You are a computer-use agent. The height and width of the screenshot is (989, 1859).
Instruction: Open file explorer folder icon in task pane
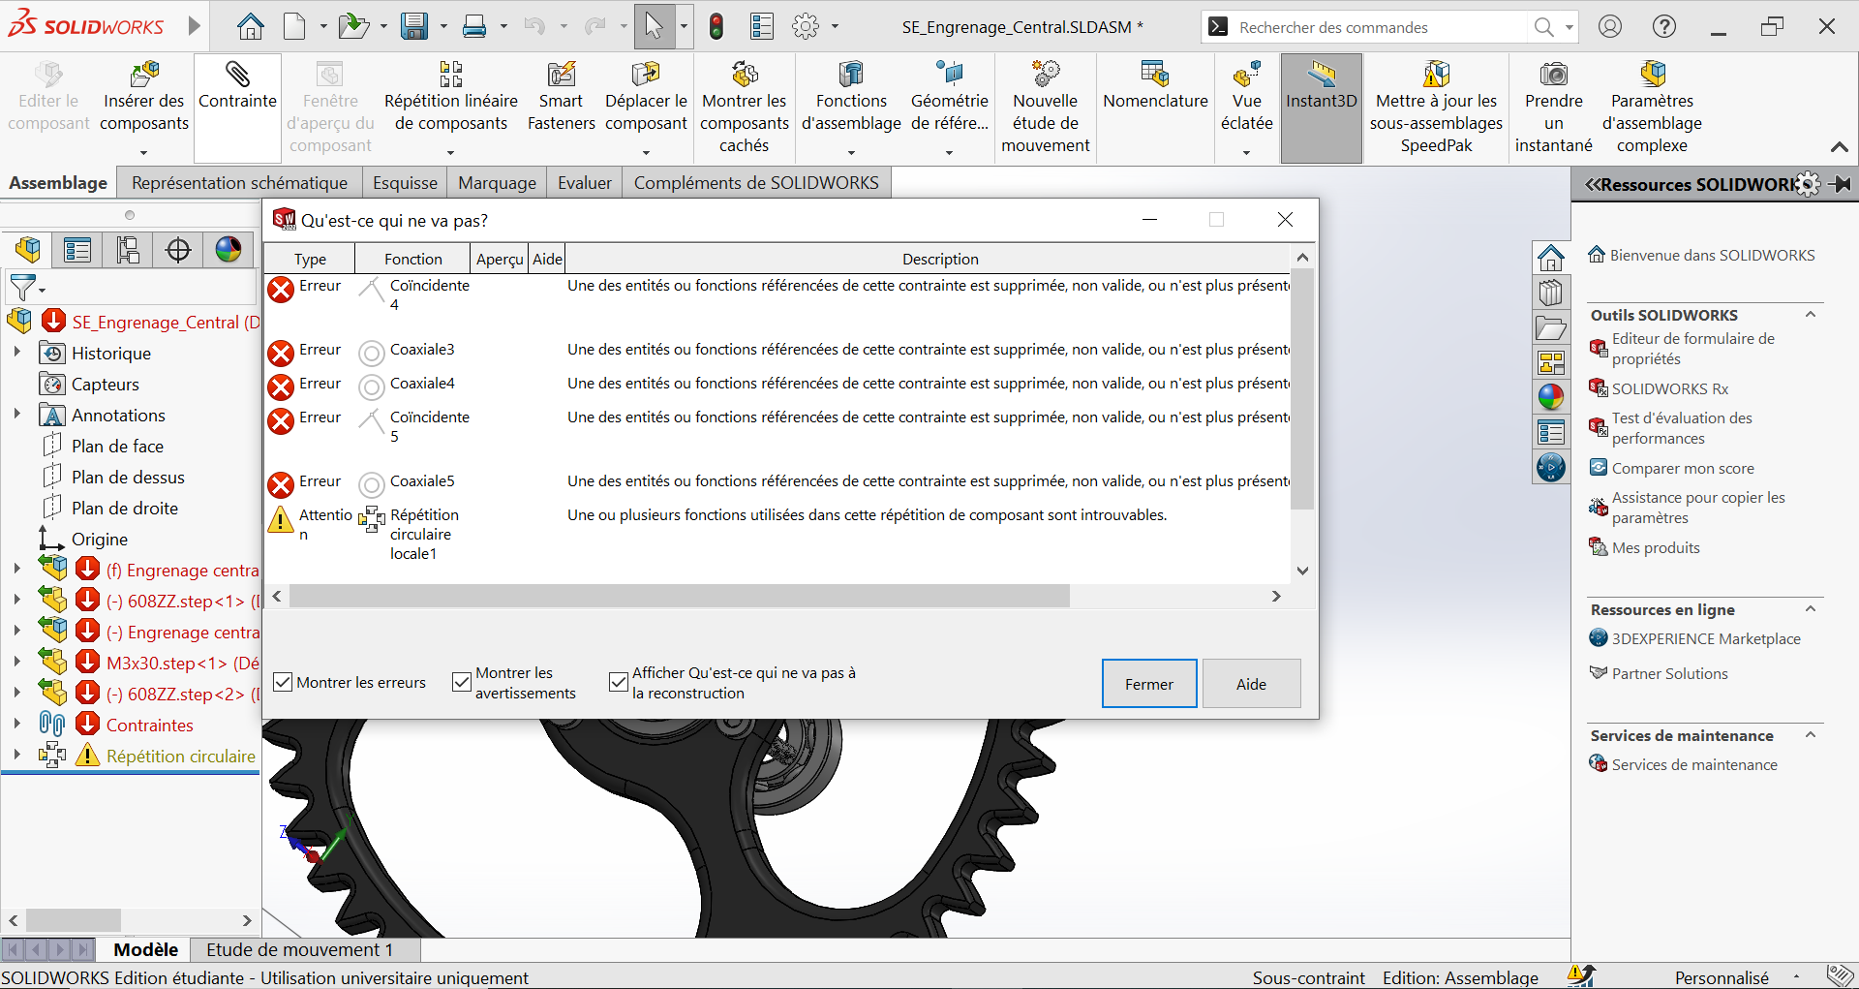pos(1551,328)
